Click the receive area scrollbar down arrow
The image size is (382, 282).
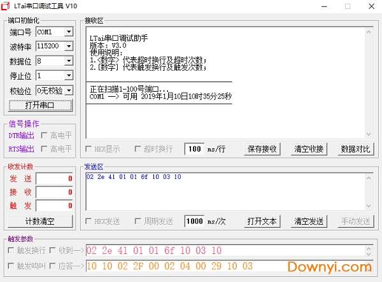(368, 134)
